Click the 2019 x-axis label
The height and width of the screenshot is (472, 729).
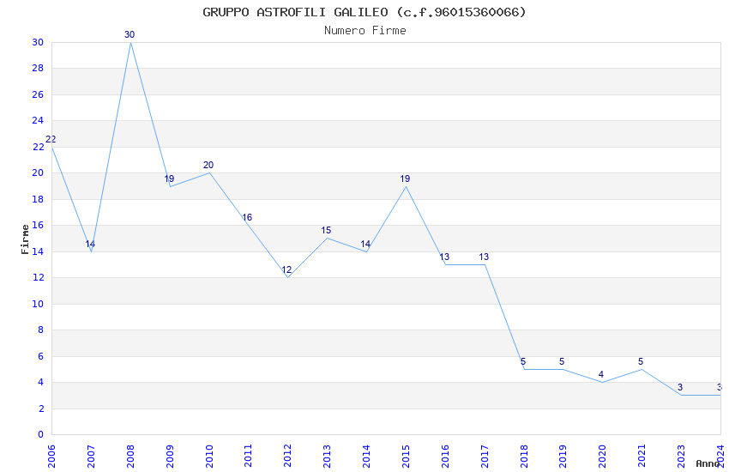[x=563, y=457]
